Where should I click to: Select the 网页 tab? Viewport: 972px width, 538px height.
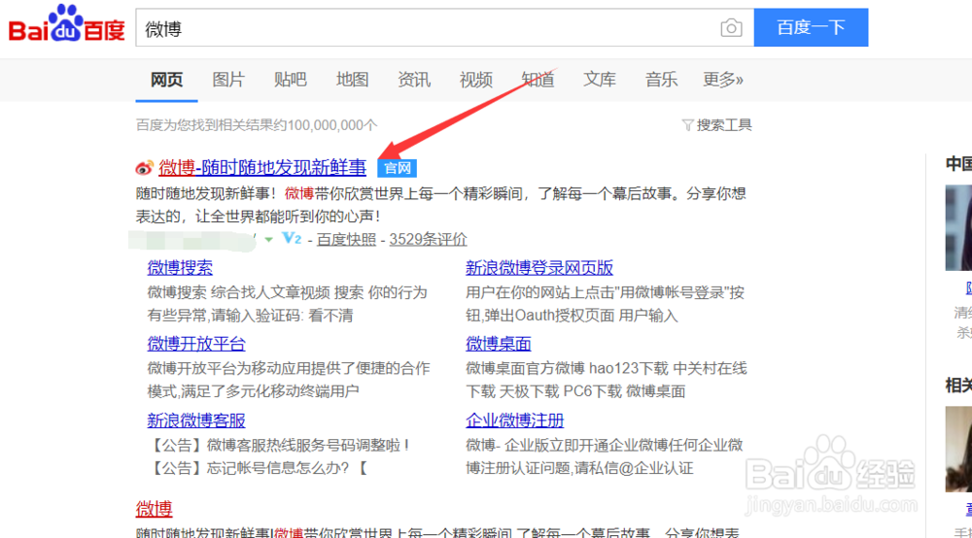tap(167, 80)
